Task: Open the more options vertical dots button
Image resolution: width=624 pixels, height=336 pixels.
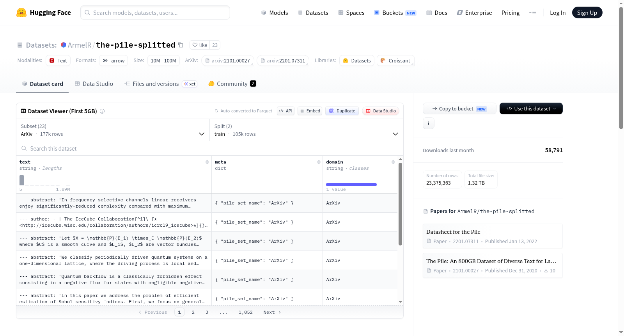Action: pos(429,123)
